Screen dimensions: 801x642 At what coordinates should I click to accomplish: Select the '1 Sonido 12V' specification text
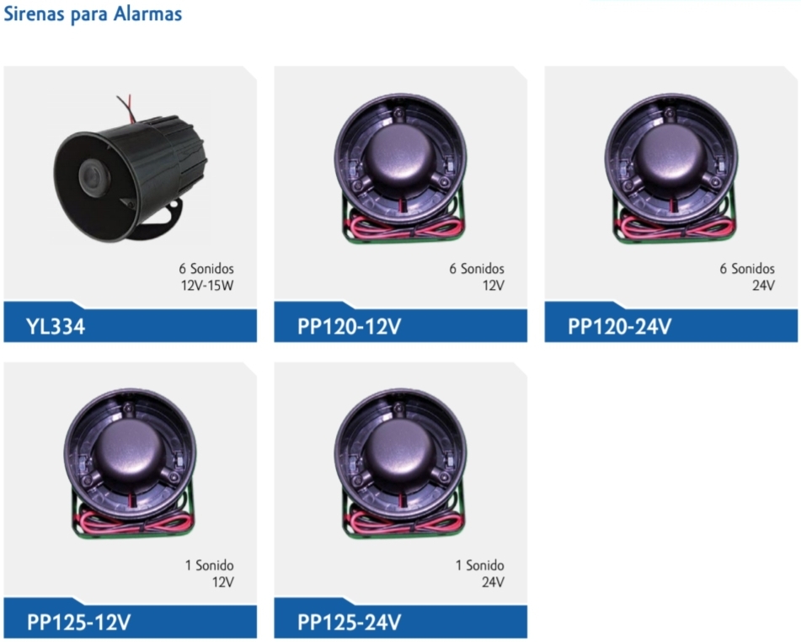(210, 573)
